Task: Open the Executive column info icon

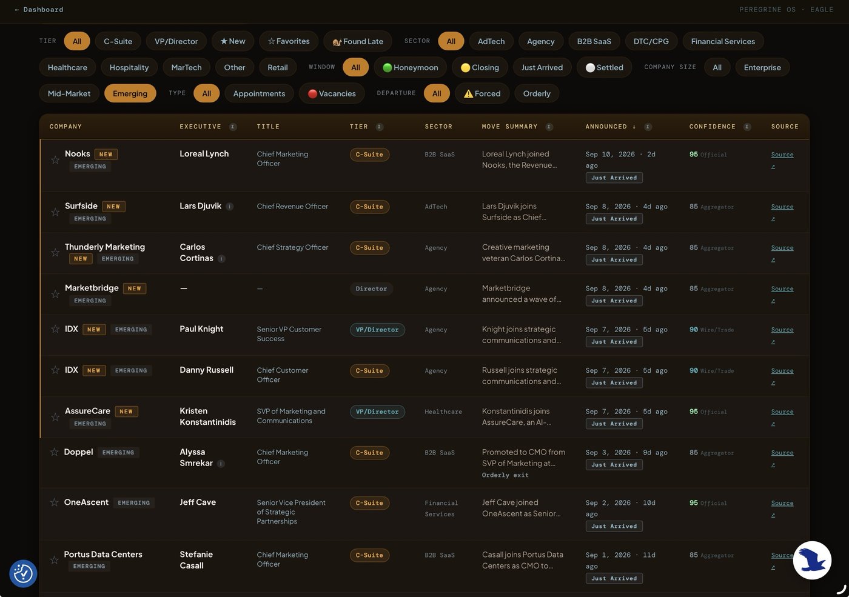Action: pos(233,127)
